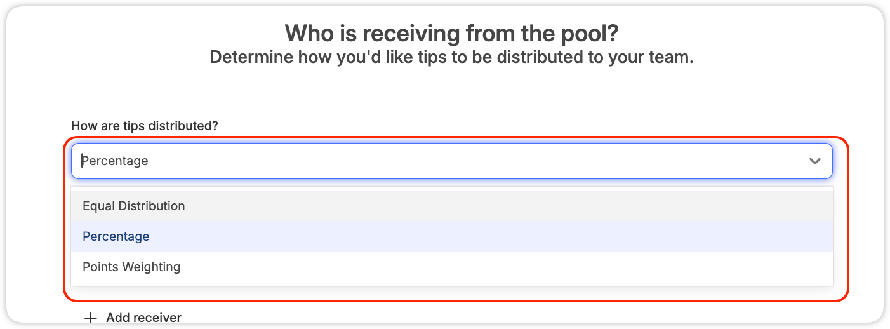The image size is (890, 329).
Task: Pick the Points Weighting option
Action: point(451,267)
